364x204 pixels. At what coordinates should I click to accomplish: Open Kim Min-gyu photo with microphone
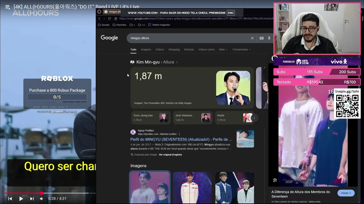233,88
